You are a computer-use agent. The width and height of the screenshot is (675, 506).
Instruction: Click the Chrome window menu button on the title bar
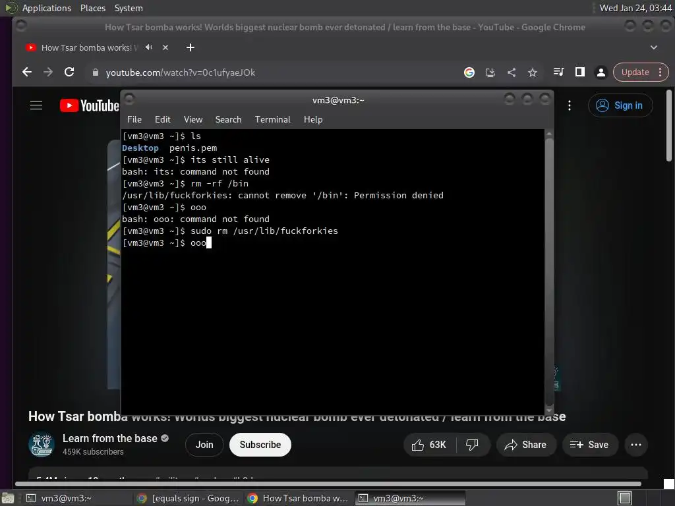pos(20,26)
